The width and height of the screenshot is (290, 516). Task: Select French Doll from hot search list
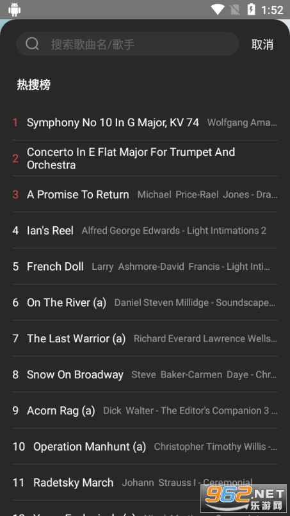click(x=145, y=266)
